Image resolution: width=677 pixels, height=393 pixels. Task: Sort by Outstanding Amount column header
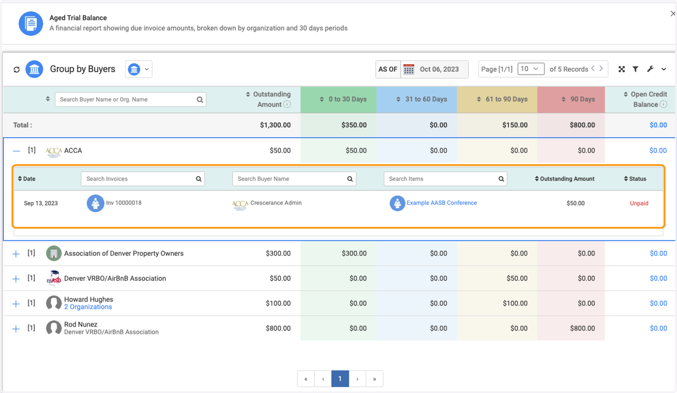pyautogui.click(x=269, y=99)
